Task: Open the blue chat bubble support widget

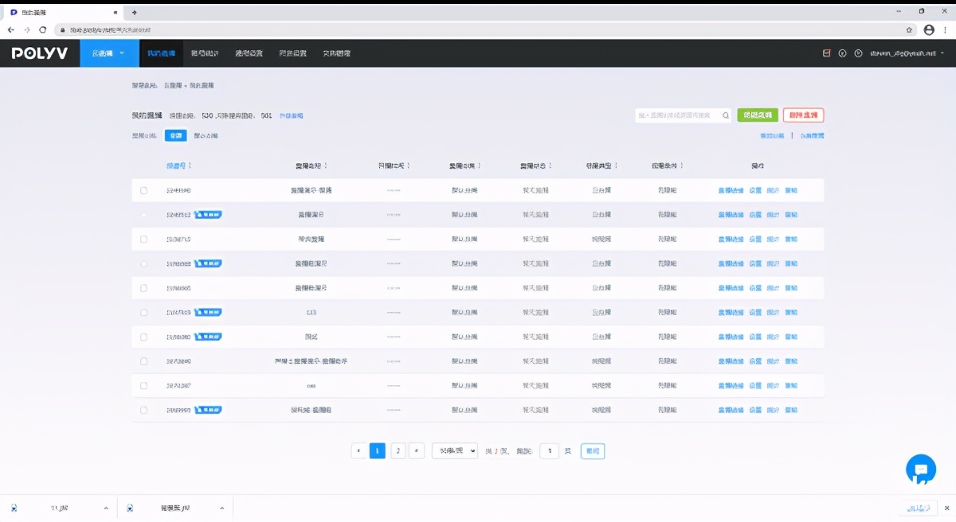Action: pyautogui.click(x=920, y=469)
